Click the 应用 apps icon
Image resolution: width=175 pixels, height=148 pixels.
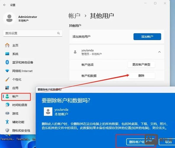click(7, 88)
